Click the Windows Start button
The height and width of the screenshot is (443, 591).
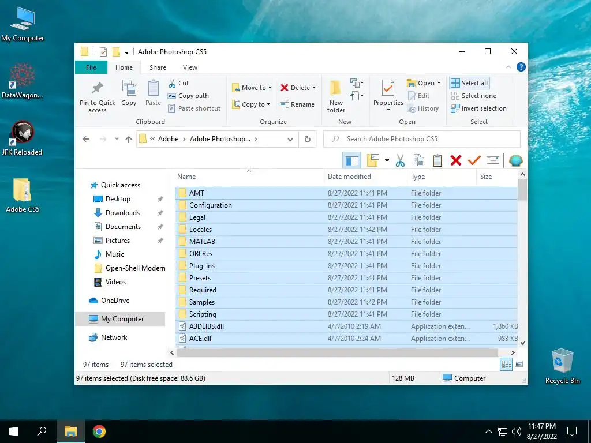14,431
